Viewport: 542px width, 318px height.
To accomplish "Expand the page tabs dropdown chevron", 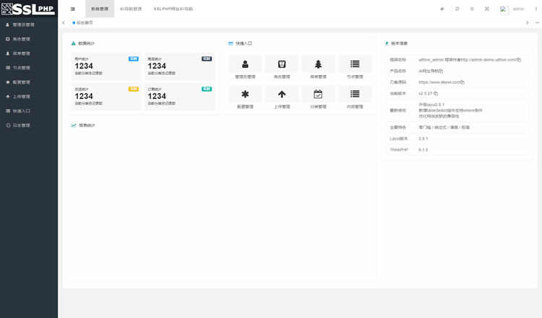I will (537, 23).
